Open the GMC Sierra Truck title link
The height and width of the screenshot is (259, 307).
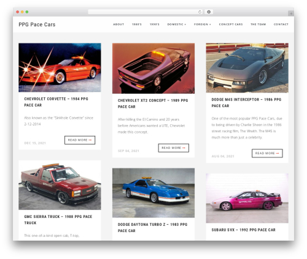(58, 220)
